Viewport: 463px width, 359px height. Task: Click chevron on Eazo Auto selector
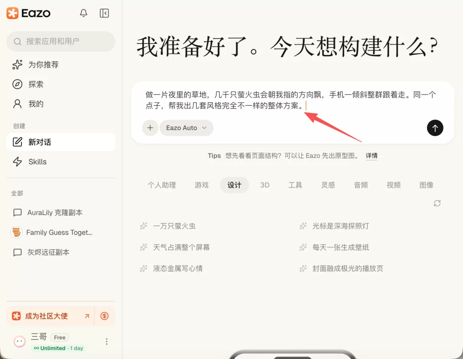[x=204, y=128]
